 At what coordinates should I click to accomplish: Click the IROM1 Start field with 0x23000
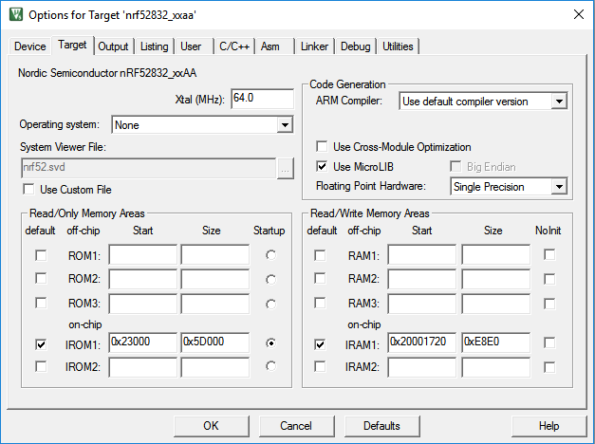click(142, 342)
